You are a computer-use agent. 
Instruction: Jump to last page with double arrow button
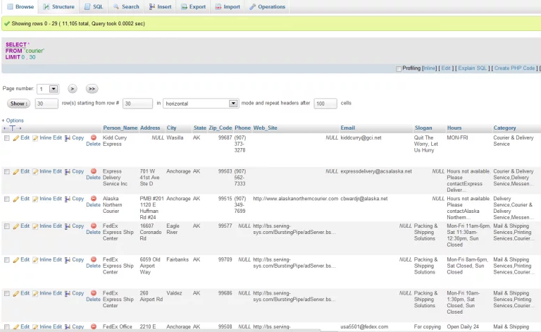(92, 89)
